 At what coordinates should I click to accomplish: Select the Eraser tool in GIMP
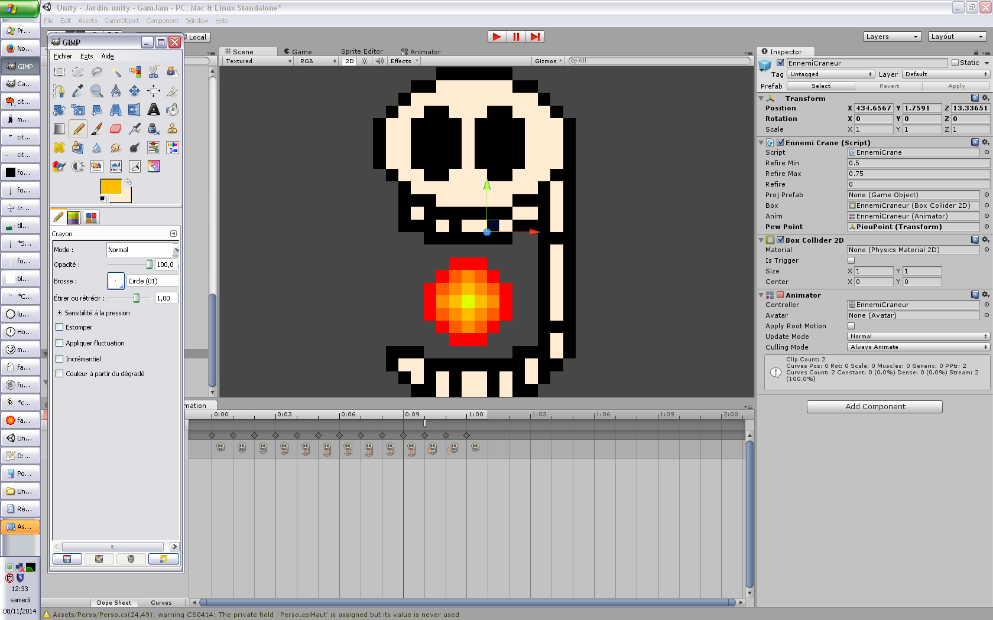(x=116, y=129)
